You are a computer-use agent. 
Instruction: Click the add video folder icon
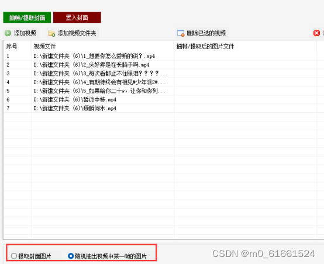coord(51,33)
